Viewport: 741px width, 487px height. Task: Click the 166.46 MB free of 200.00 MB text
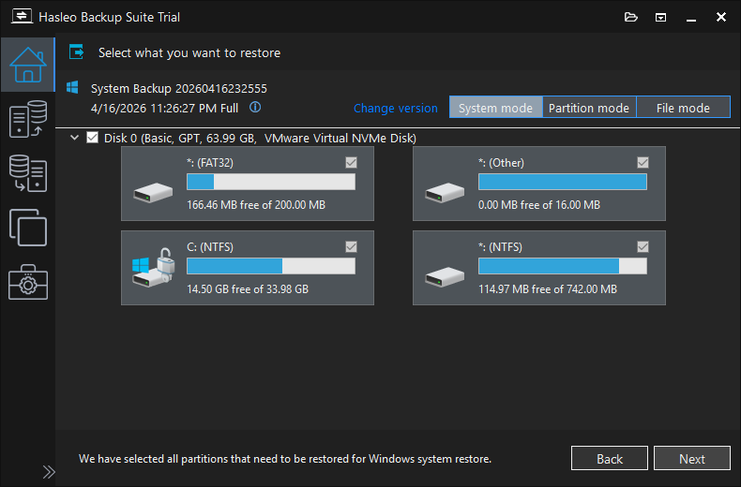pyautogui.click(x=256, y=205)
